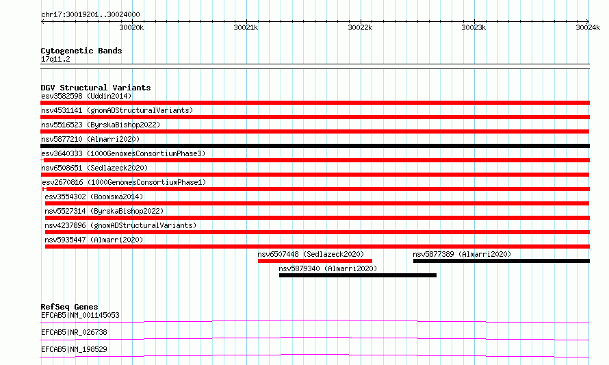The height and width of the screenshot is (365, 609).
Task: Click the 17q11.2 band label
Action: 55,59
